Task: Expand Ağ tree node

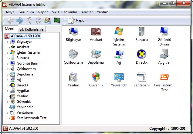Action: point(7,80)
